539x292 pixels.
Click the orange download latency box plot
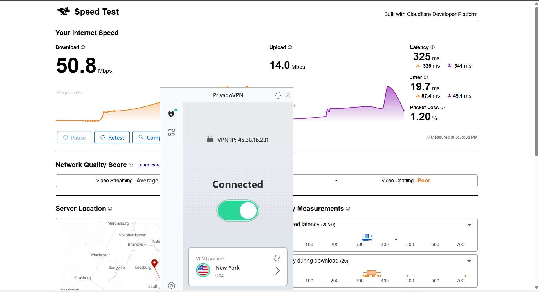372,272
